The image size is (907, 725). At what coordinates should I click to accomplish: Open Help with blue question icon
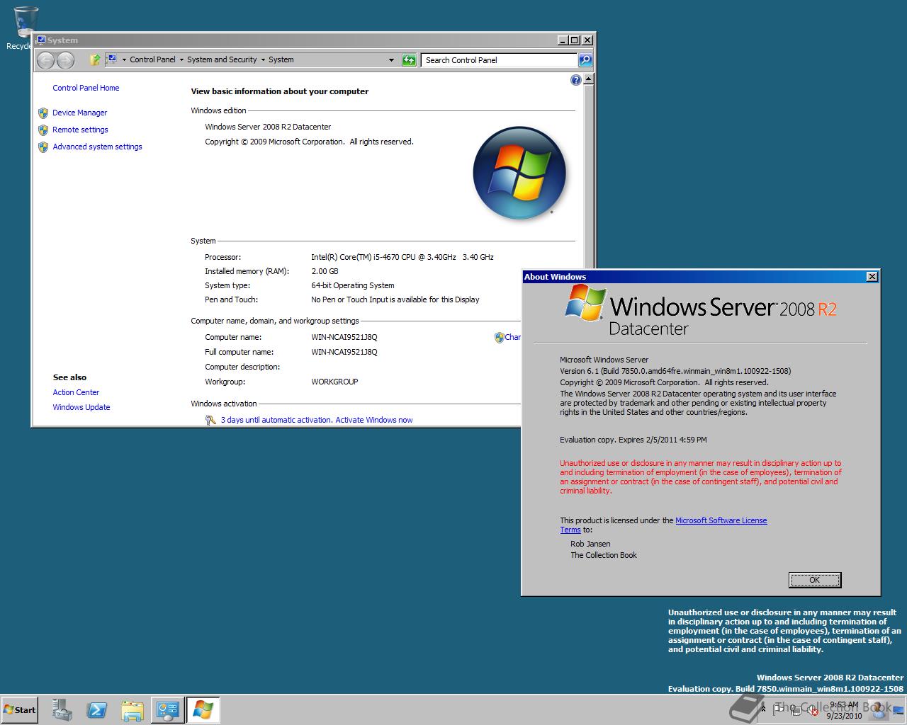[576, 80]
